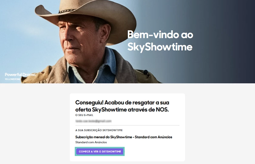This screenshot has width=255, height=164.
Task: Click the Yellowstone caption under Powerful Drama
Action: (12, 79)
